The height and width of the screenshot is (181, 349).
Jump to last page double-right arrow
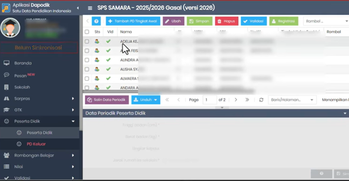tap(247, 100)
